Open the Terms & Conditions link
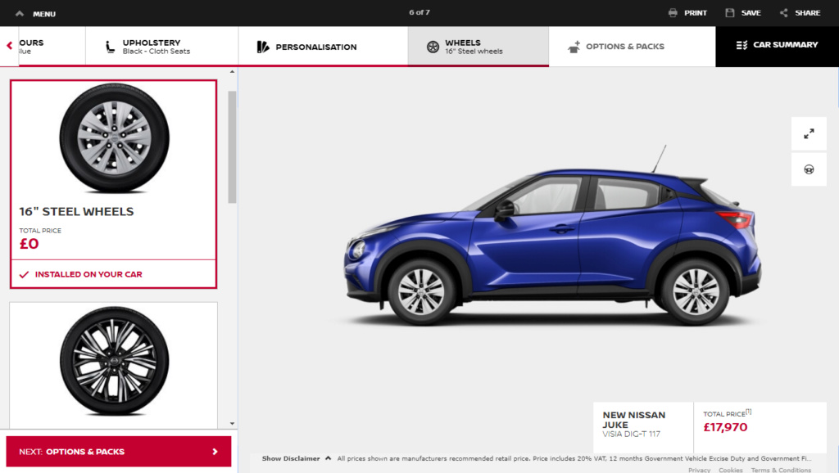Viewport: 839px width, 473px height. 781,471
